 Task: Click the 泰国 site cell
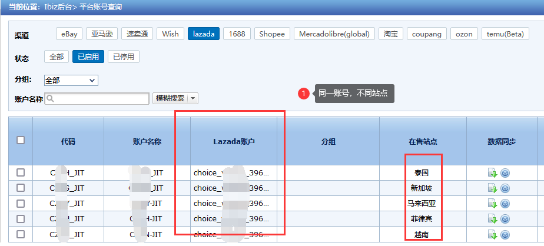422,173
